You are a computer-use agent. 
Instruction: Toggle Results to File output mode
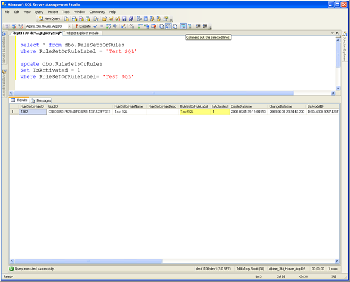[175, 26]
